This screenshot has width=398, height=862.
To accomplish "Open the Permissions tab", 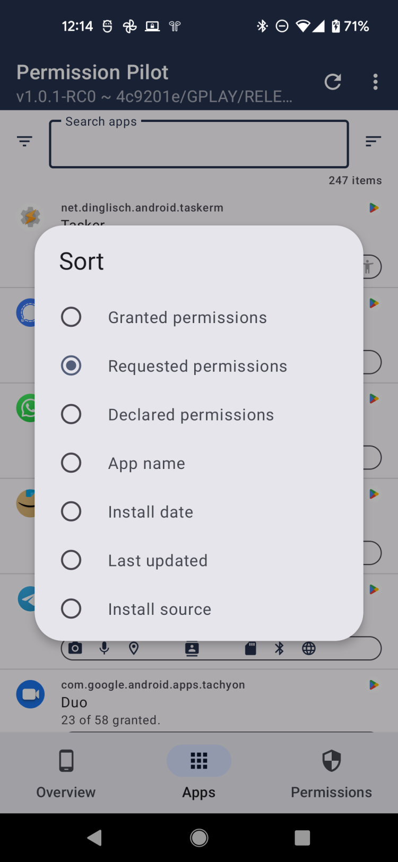I will pos(331,773).
